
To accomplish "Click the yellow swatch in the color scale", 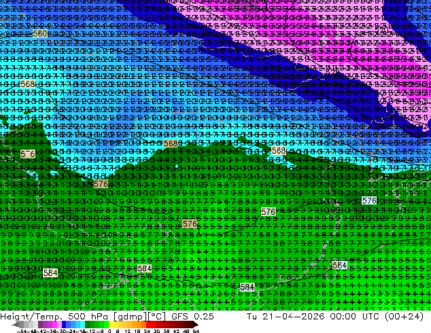I will pos(111,324).
